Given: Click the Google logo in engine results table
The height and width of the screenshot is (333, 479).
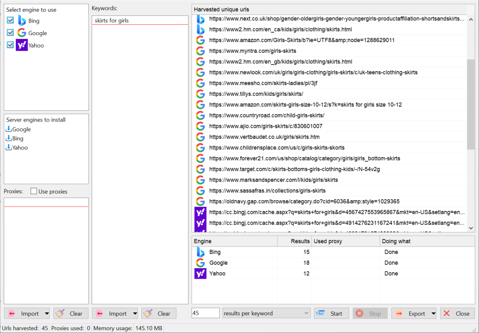Looking at the screenshot, I should tap(200, 263).
